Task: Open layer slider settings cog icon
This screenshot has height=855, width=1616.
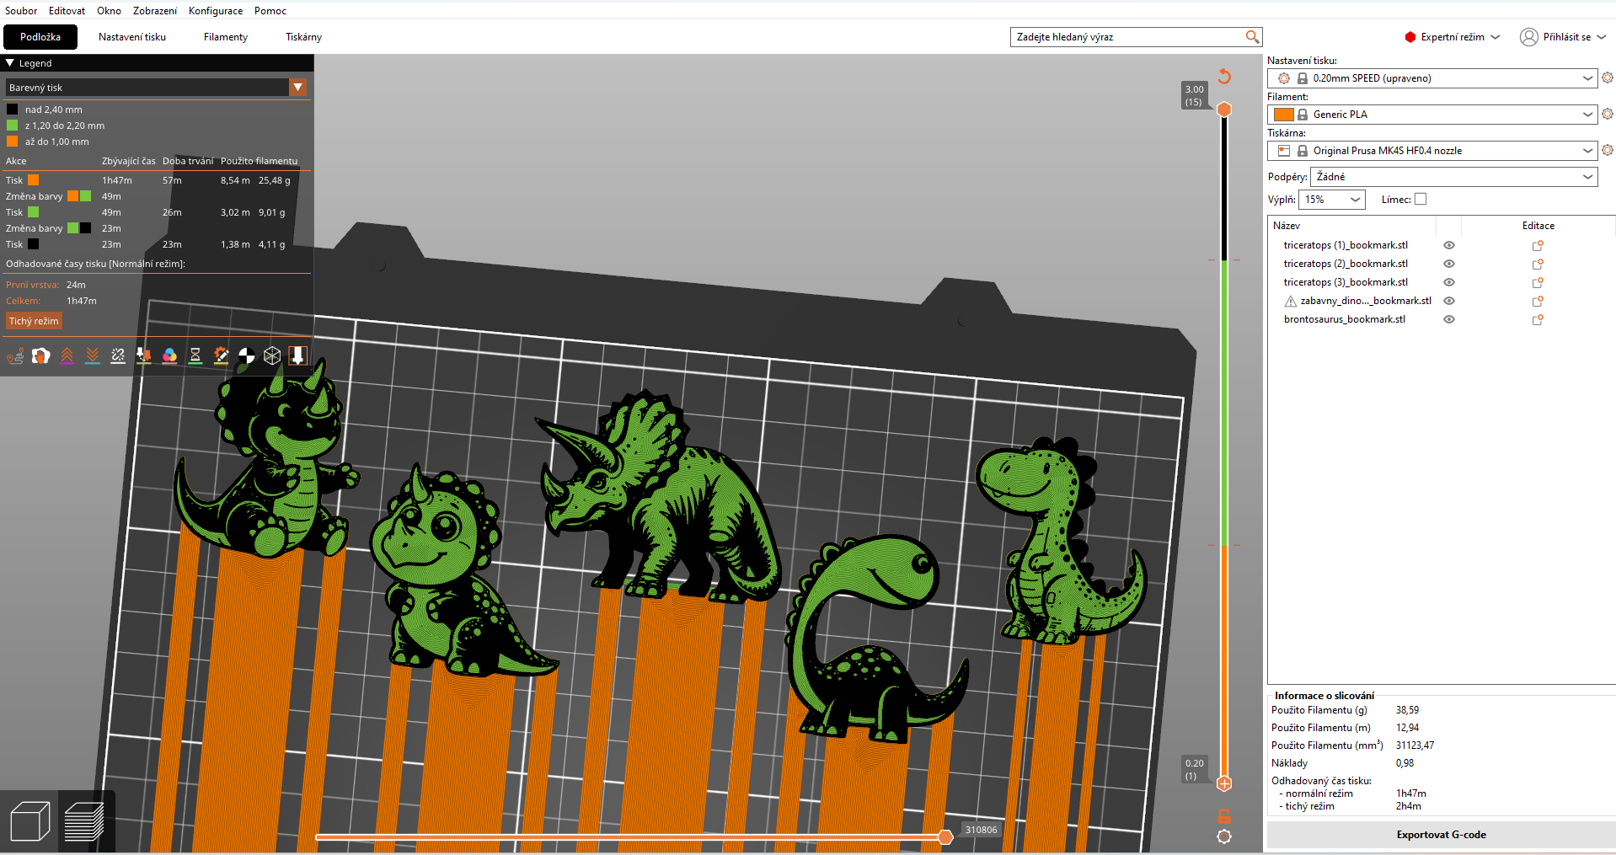Action: 1224,836
